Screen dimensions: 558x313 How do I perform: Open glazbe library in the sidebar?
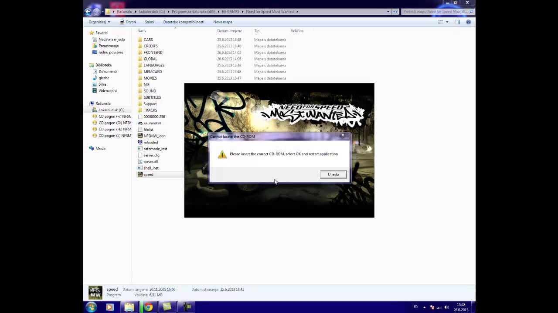tap(104, 78)
